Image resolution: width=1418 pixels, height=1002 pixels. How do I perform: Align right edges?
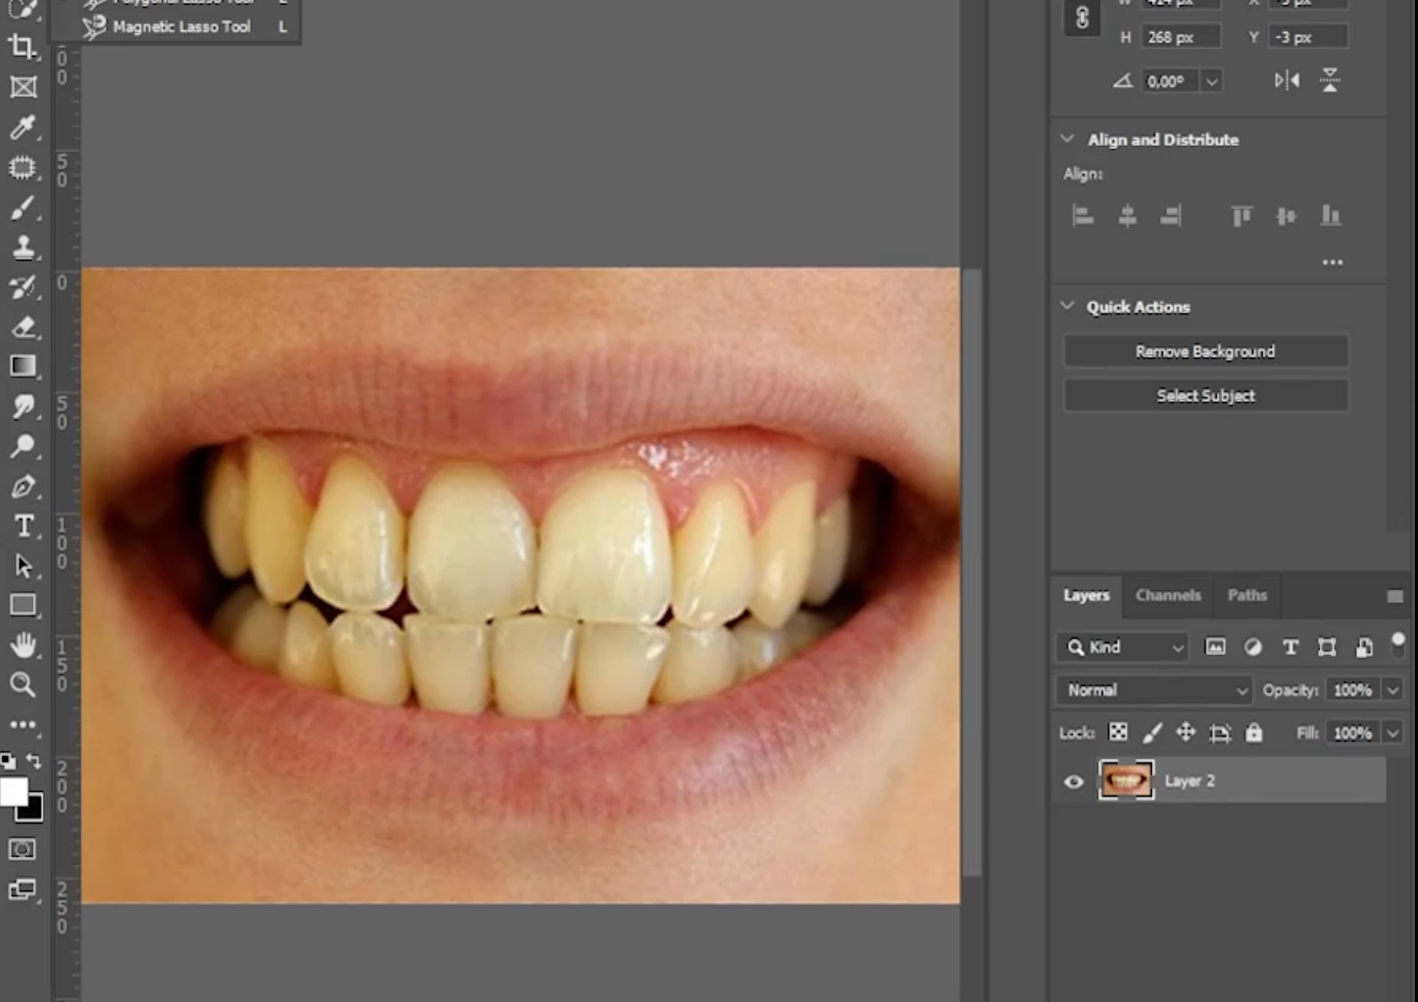coord(1170,216)
